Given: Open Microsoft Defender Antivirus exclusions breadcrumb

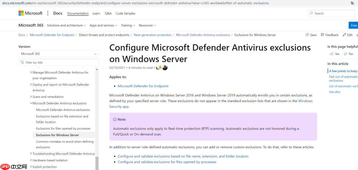Looking at the screenshot, I should point(203,35).
